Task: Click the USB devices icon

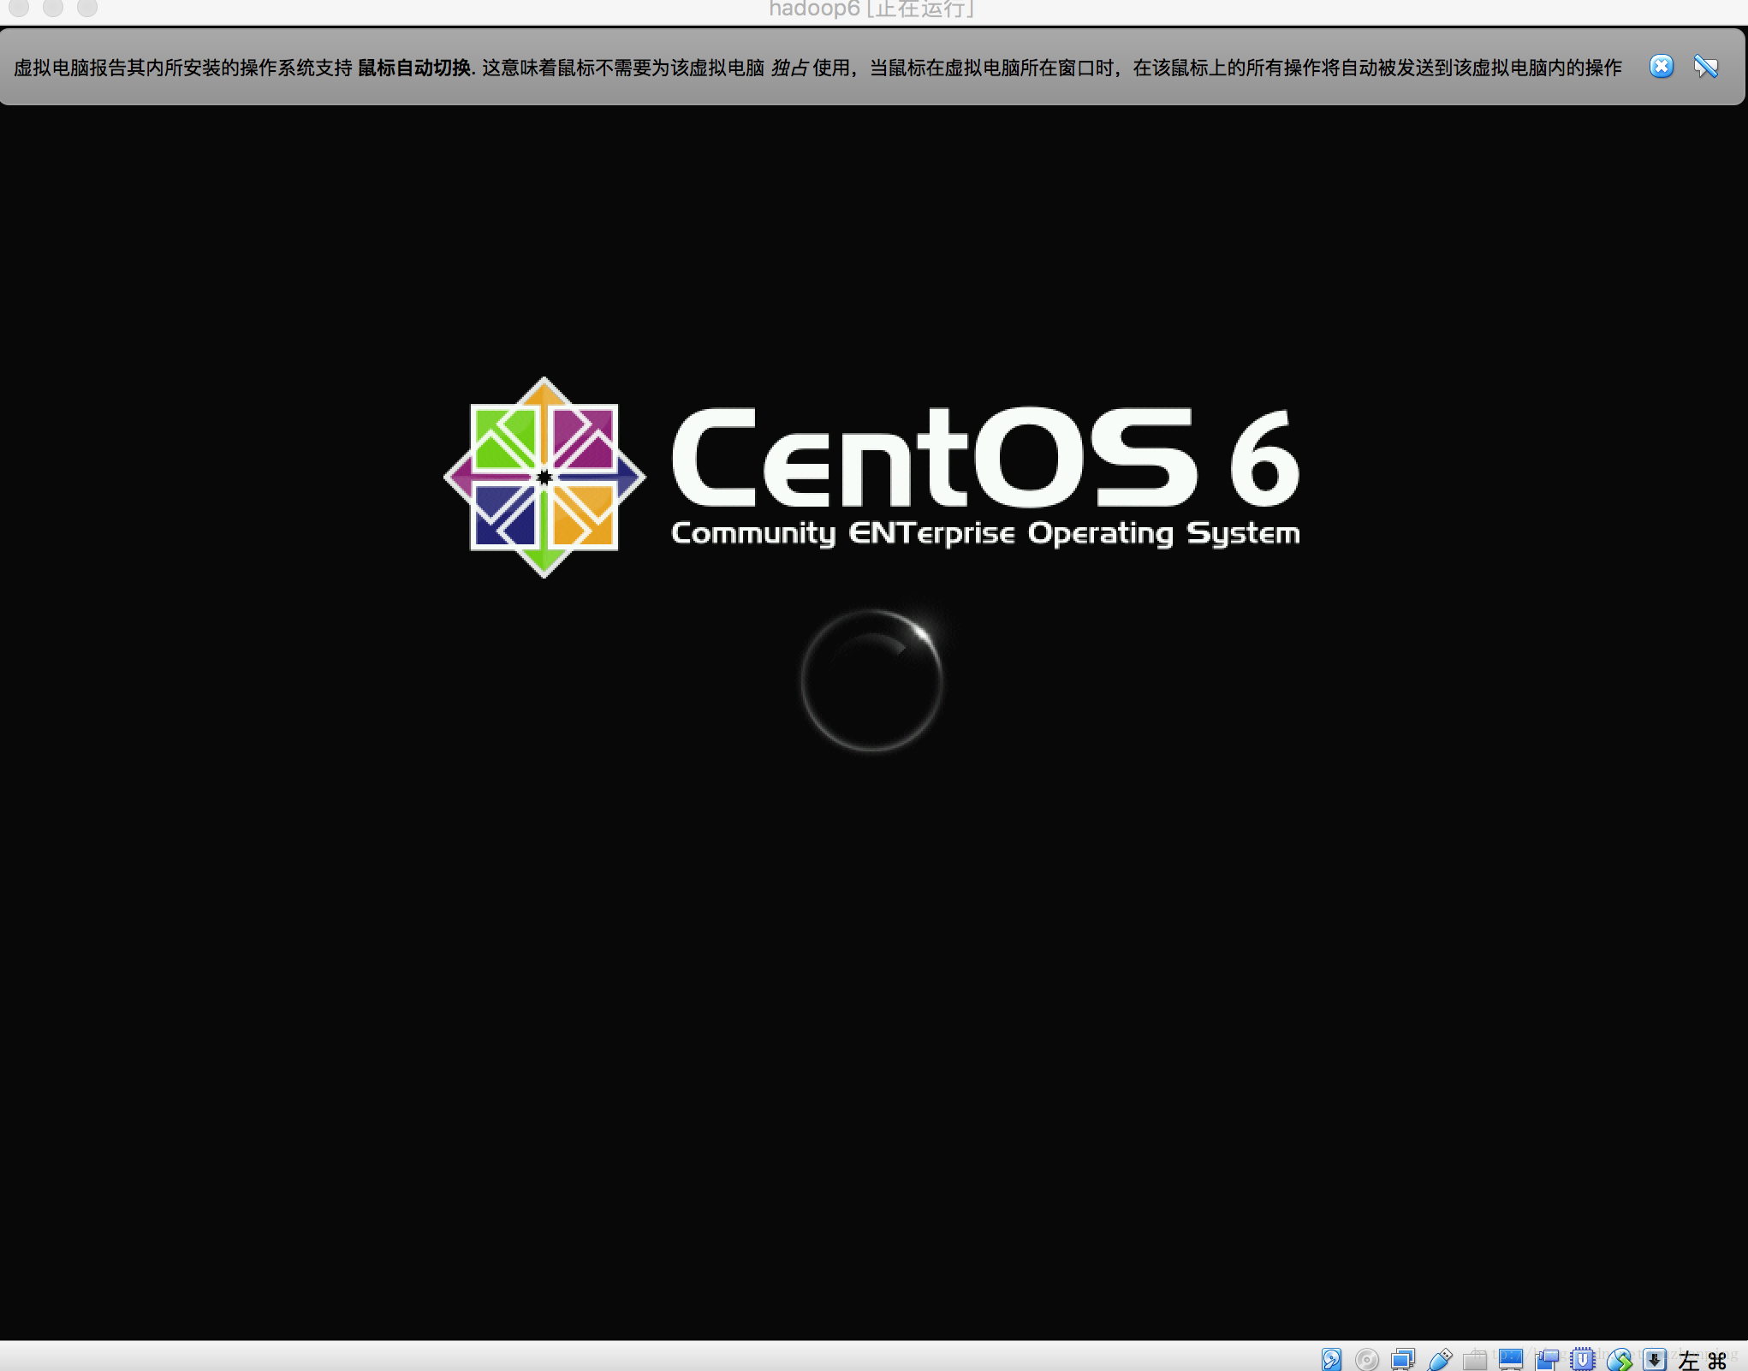Action: click(1440, 1359)
